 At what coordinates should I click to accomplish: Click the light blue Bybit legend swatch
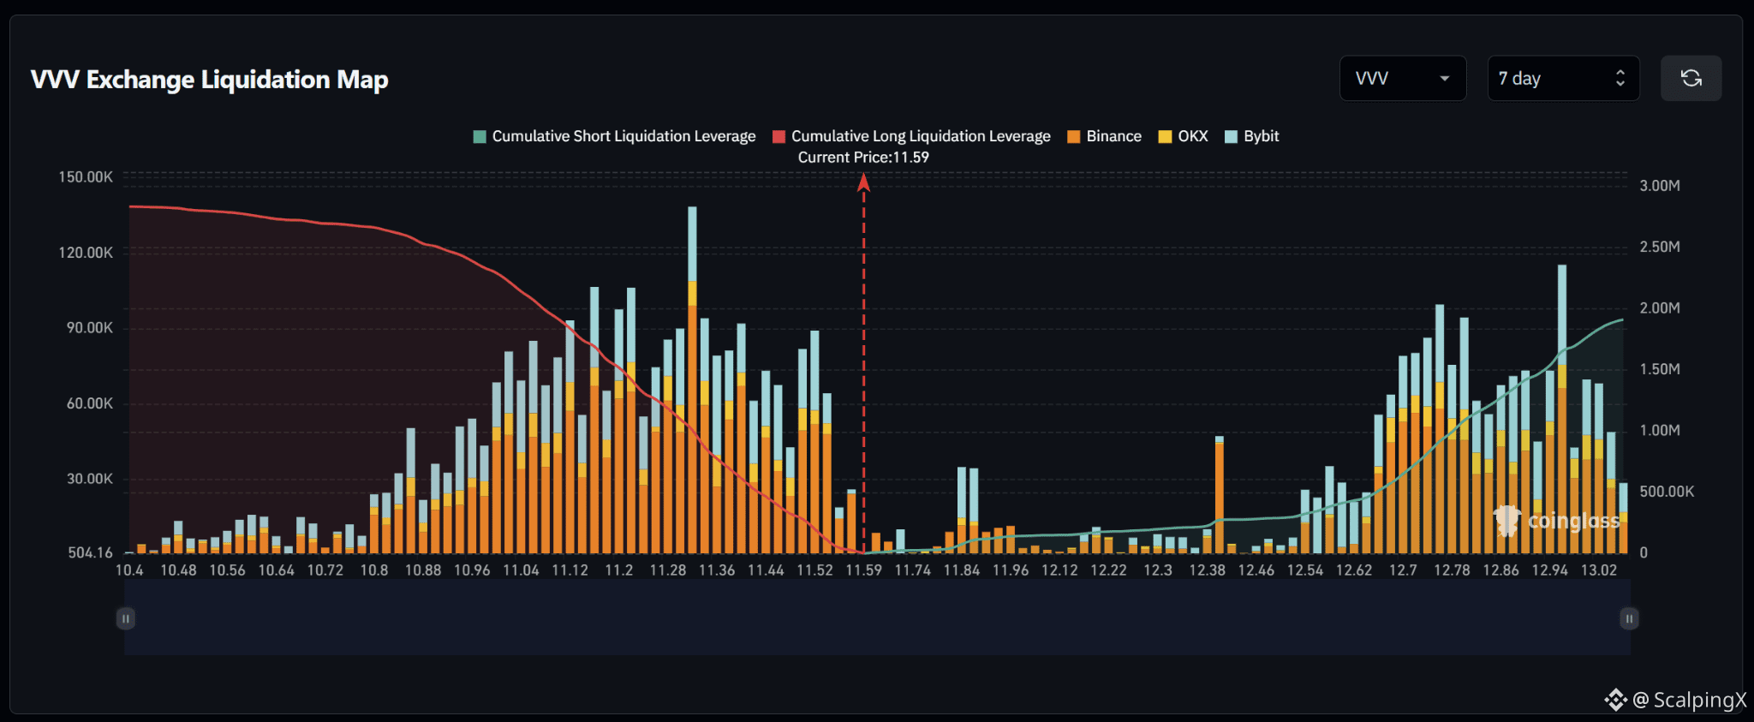click(1232, 137)
